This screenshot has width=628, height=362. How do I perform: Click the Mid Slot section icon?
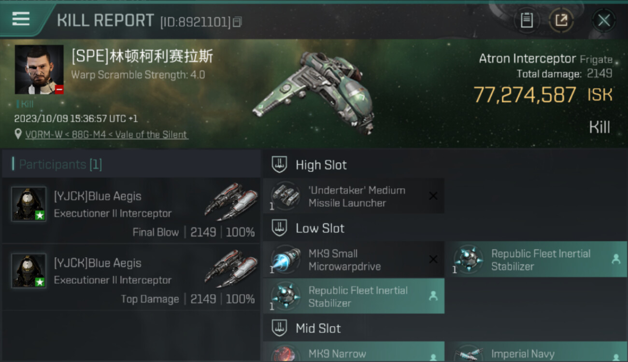pyautogui.click(x=279, y=328)
